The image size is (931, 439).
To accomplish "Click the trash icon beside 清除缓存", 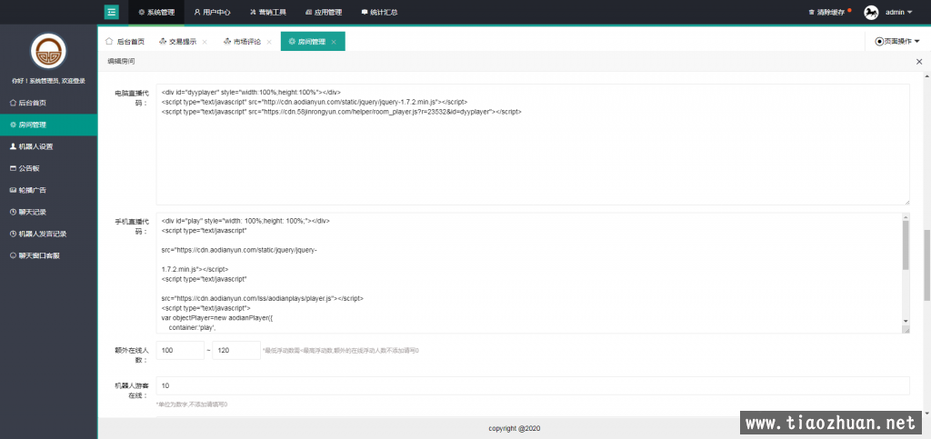I will [812, 12].
